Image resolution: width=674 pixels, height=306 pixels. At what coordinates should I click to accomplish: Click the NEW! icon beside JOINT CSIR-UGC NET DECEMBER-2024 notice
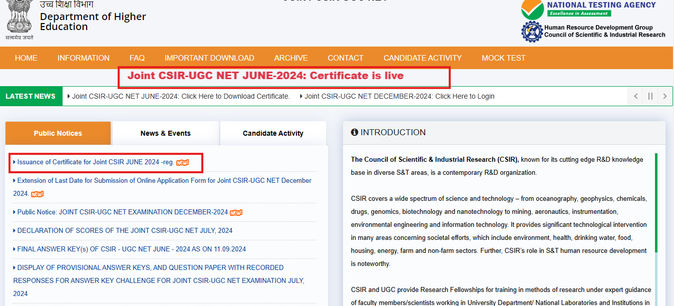[237, 212]
